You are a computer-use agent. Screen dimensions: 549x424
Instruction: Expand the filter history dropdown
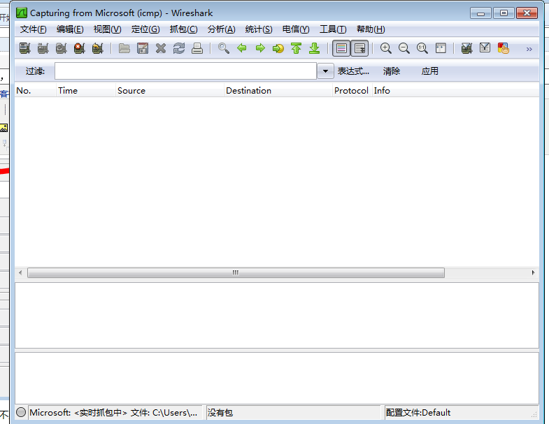tap(326, 71)
